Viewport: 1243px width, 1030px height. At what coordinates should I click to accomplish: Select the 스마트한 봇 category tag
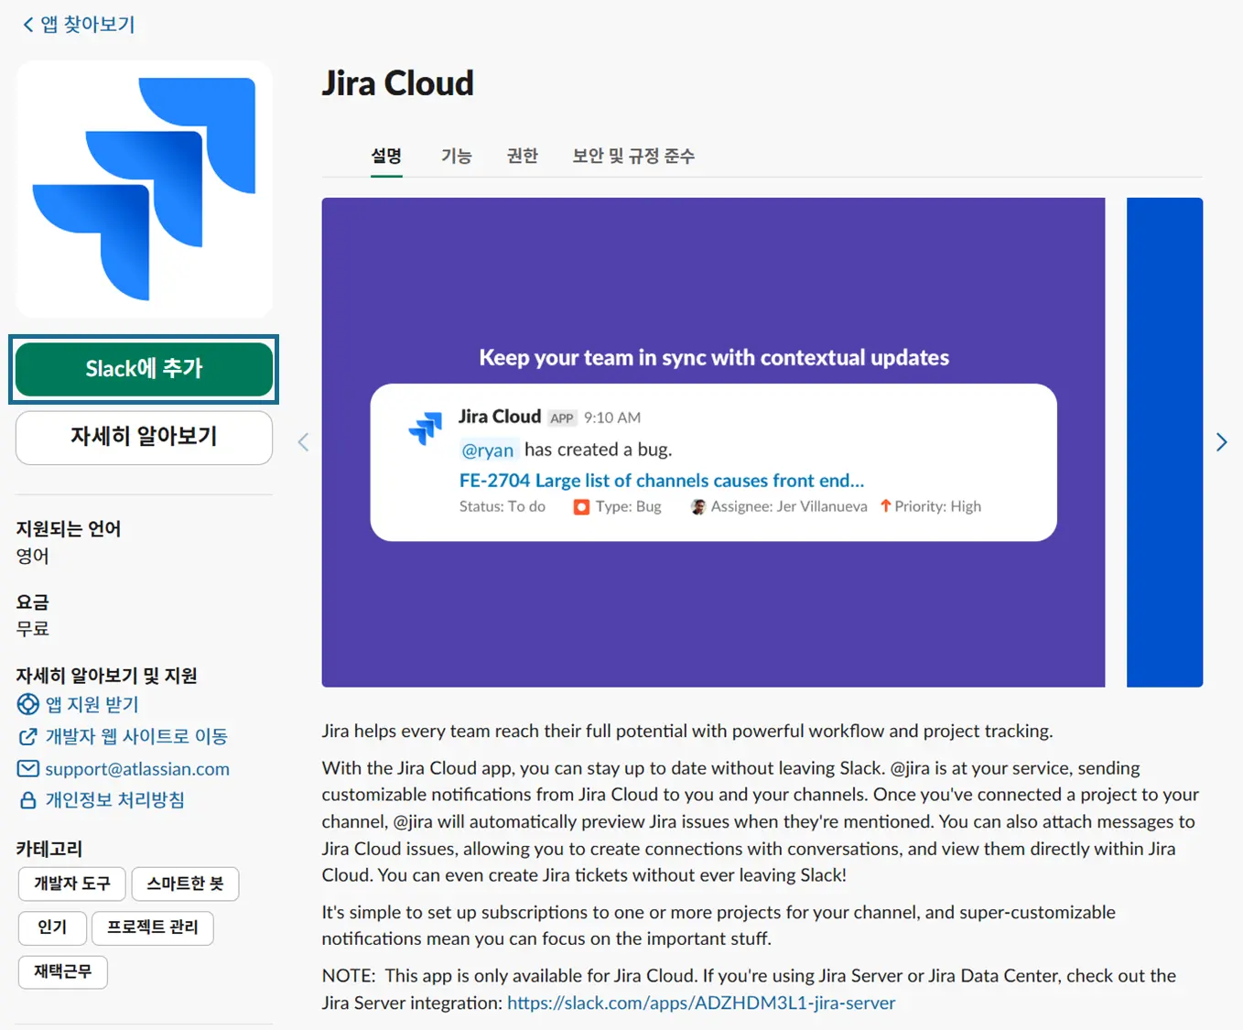pos(186,884)
